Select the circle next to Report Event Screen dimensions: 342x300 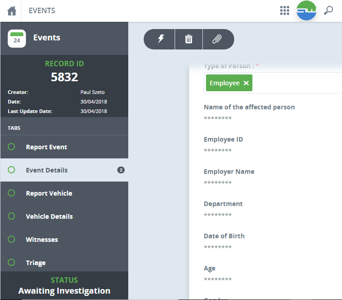(x=12, y=147)
